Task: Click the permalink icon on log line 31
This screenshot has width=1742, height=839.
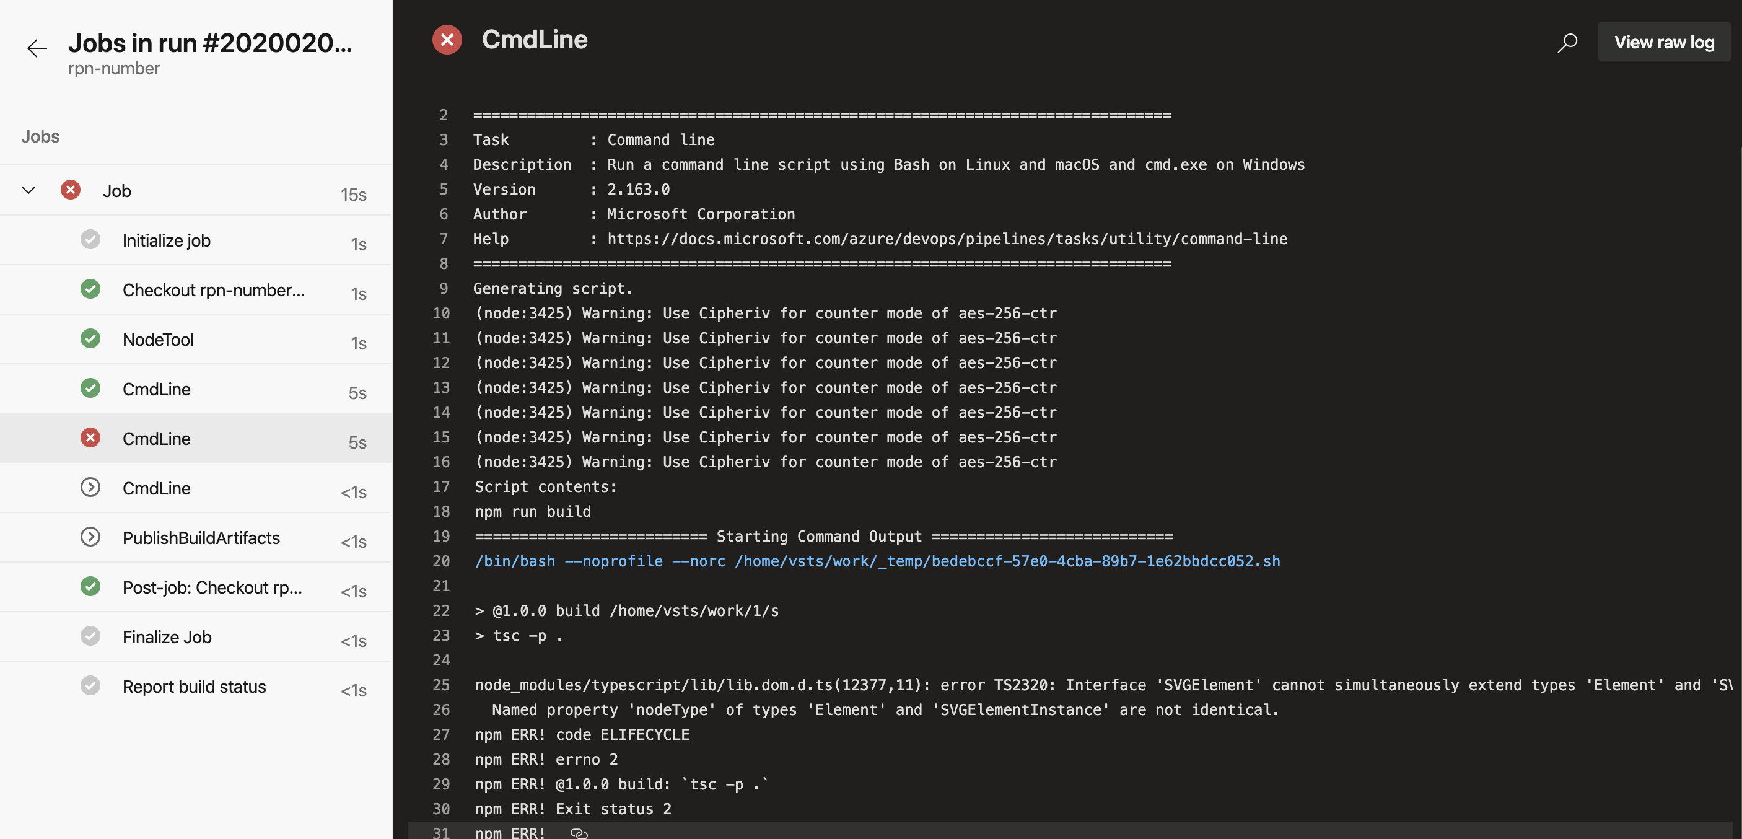Action: pos(578,833)
